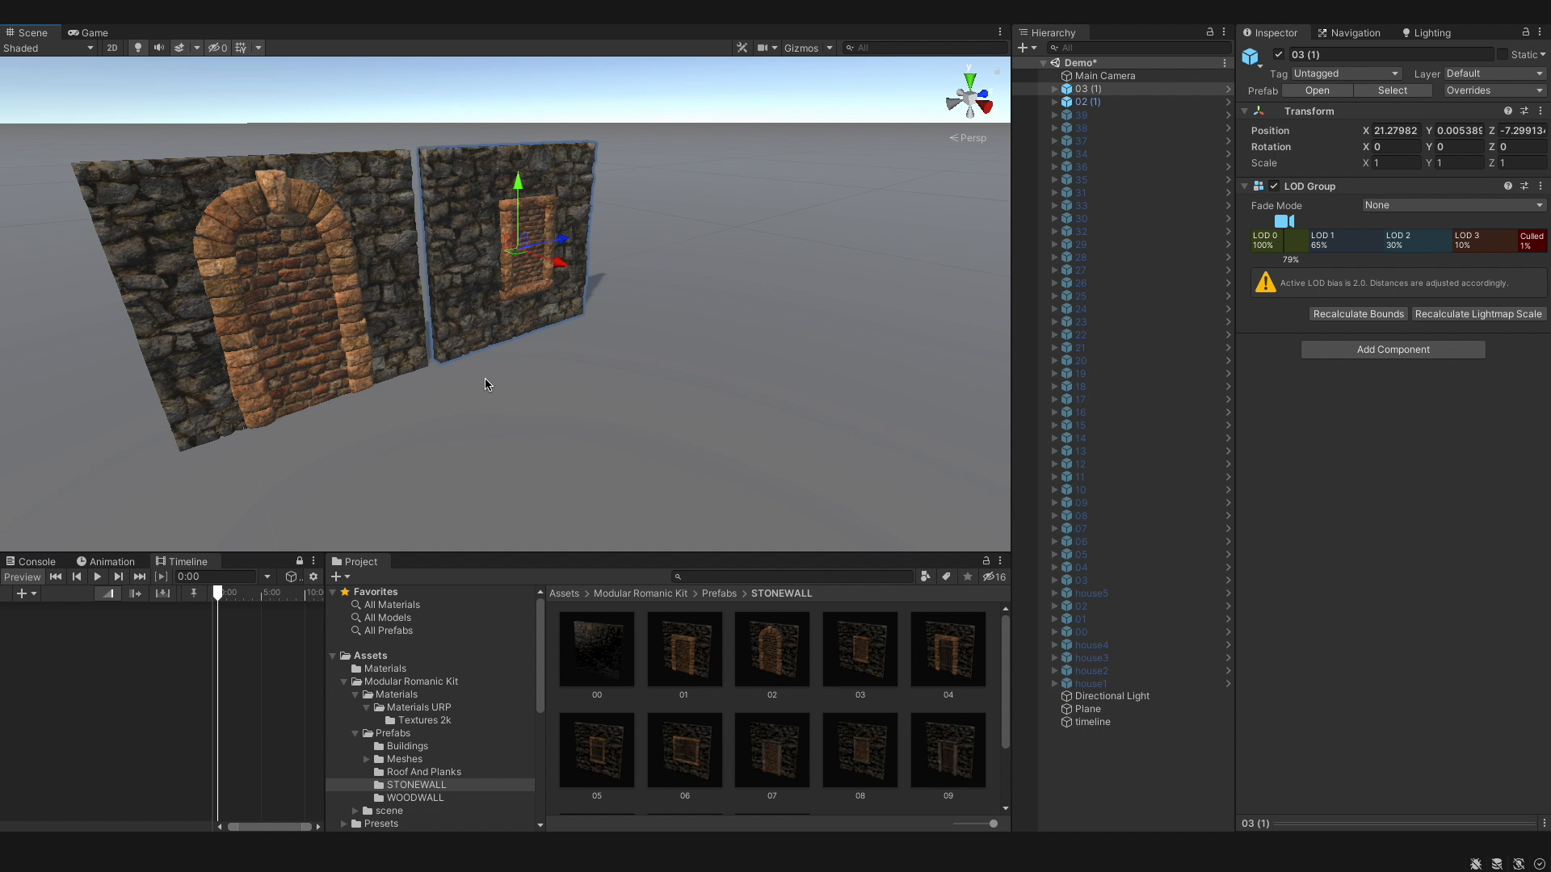Open the Tag dropdown showing Untagged
This screenshot has width=1551, height=872.
(x=1347, y=73)
